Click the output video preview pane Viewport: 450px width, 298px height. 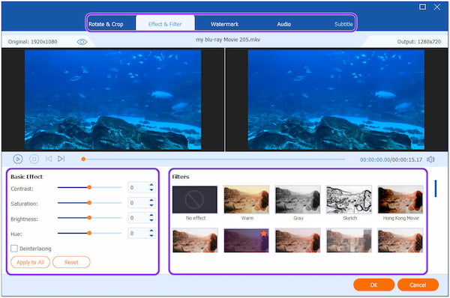336,100
